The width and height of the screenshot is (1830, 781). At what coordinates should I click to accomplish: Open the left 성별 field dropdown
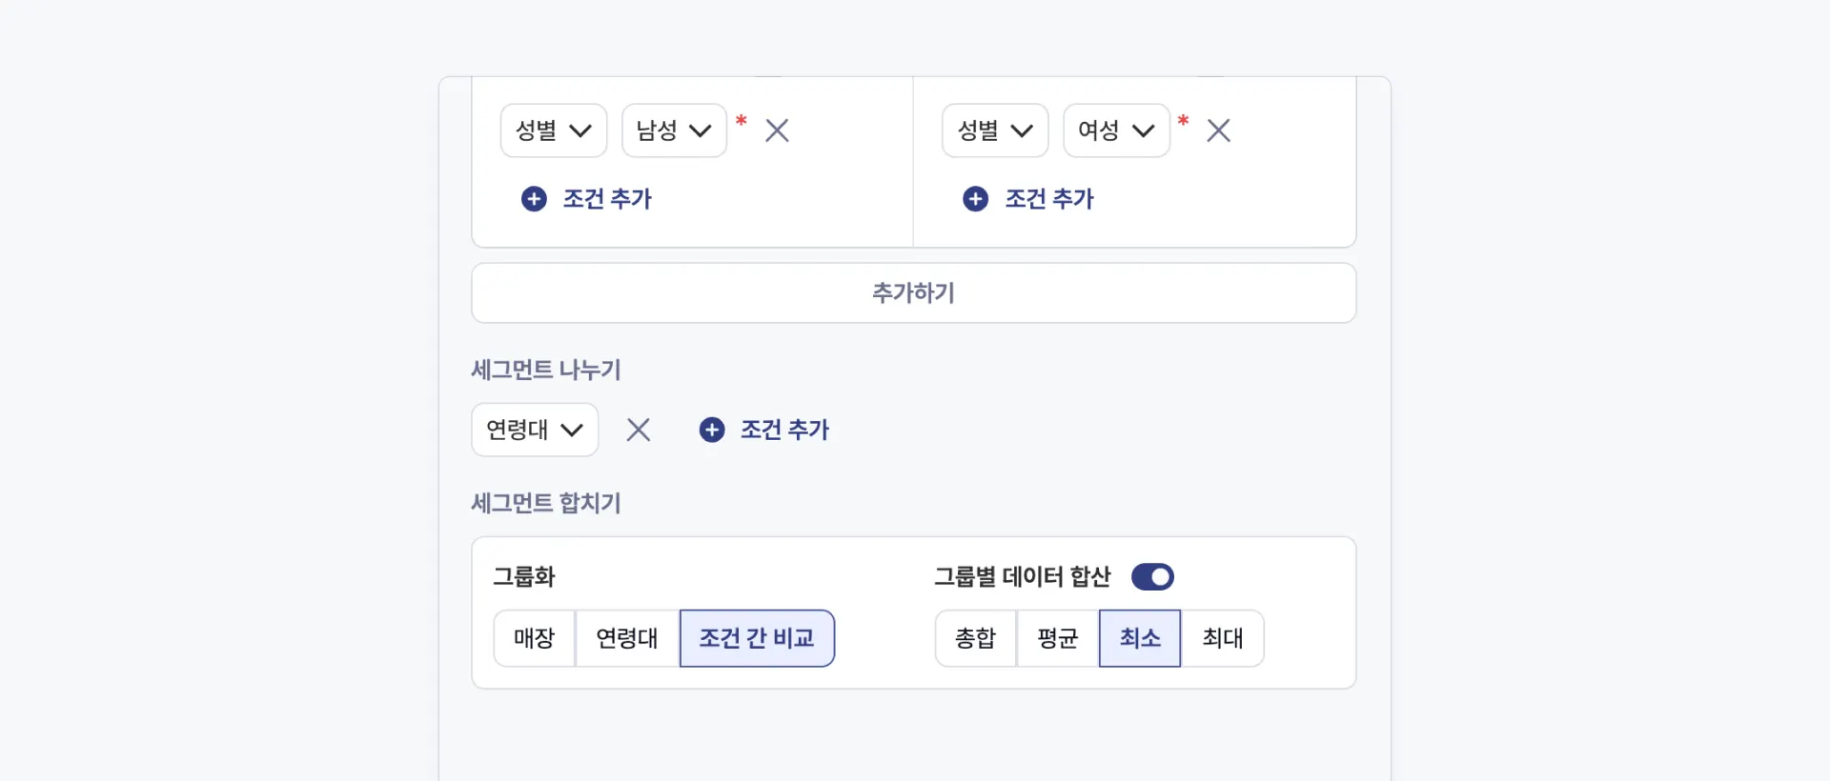(x=554, y=130)
